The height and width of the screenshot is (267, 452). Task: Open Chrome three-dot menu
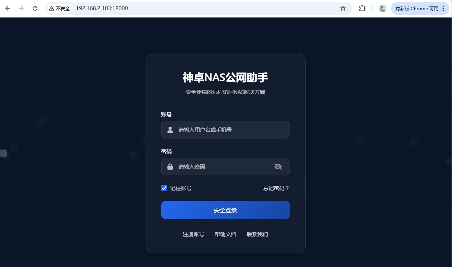pos(443,8)
